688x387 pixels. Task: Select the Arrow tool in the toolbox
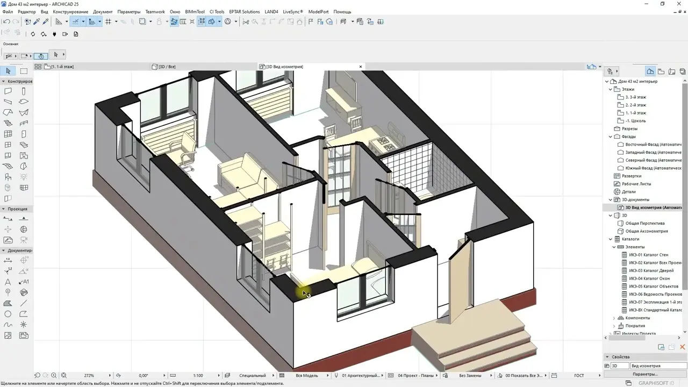tap(8, 71)
